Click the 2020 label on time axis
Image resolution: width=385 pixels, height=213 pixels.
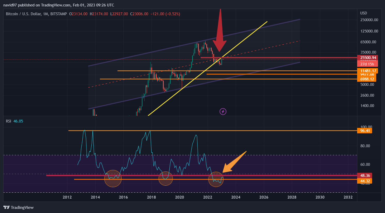click(179, 197)
